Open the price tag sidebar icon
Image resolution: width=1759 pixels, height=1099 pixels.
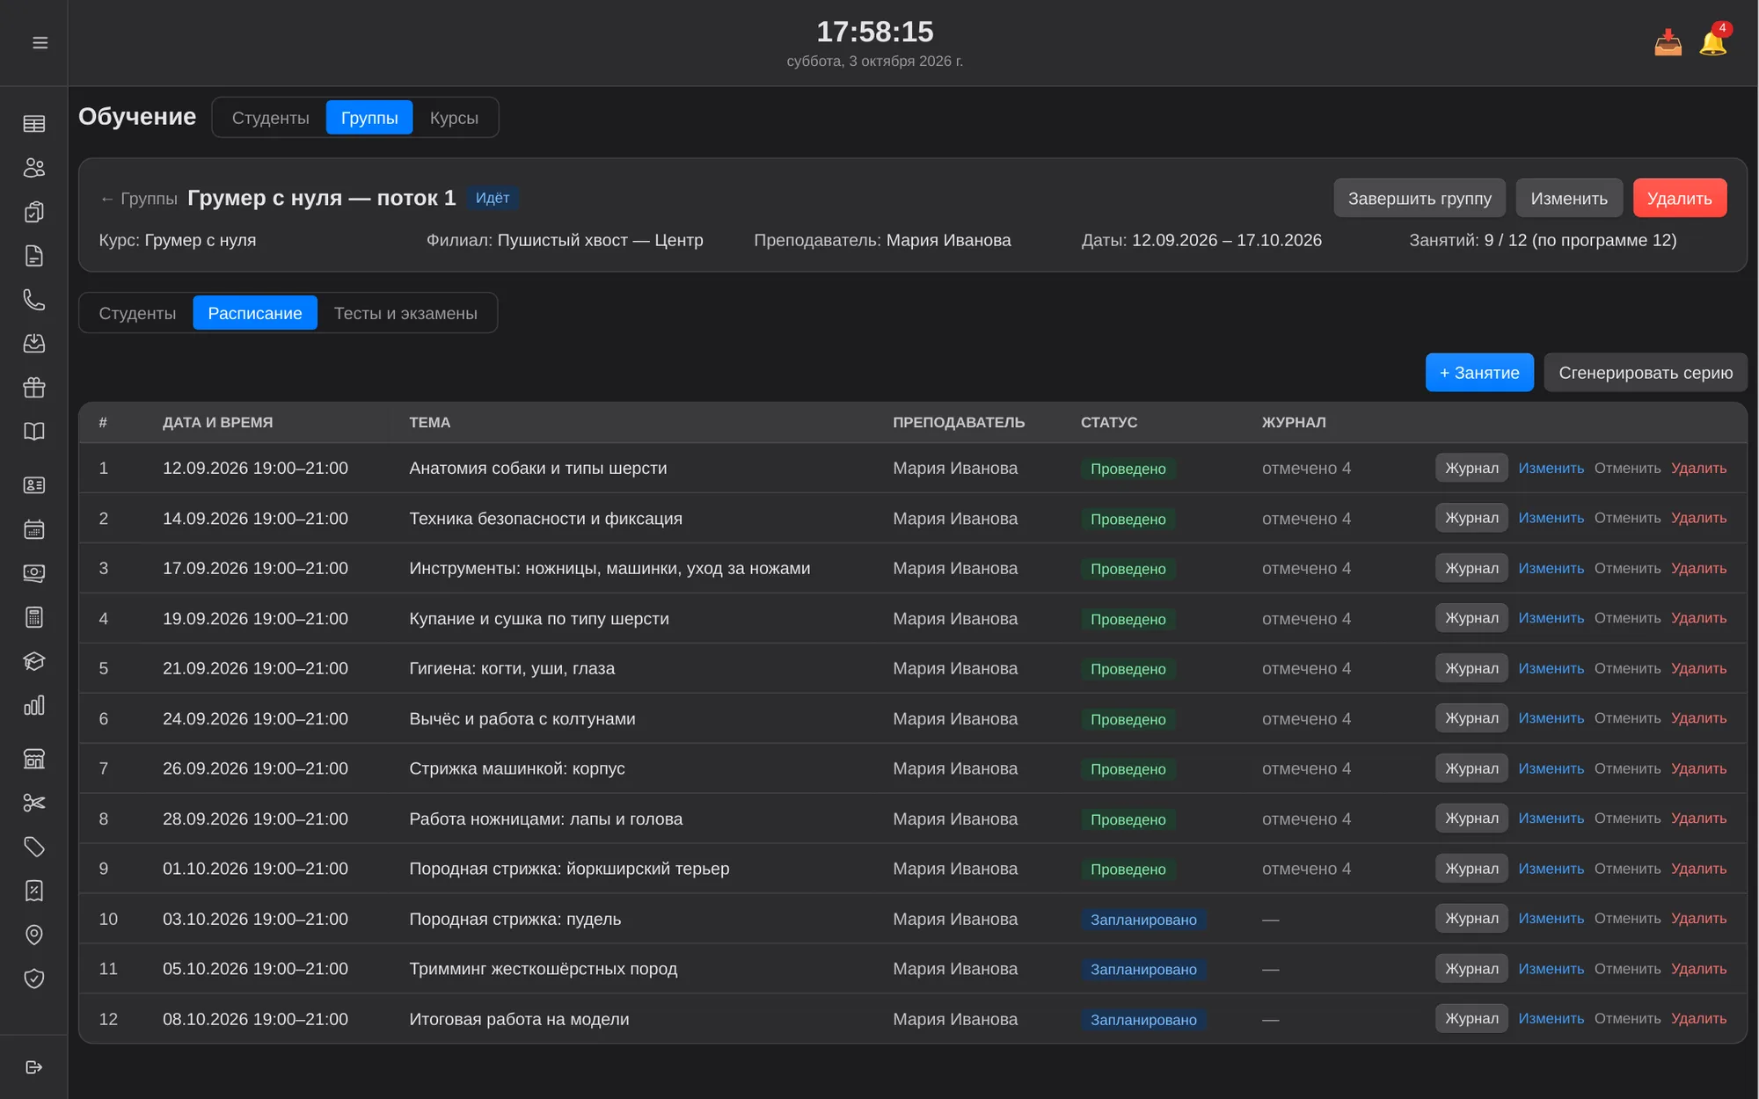(34, 847)
